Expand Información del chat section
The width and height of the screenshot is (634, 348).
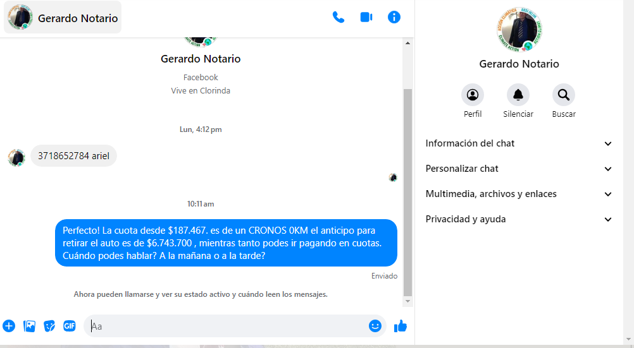tap(519, 143)
